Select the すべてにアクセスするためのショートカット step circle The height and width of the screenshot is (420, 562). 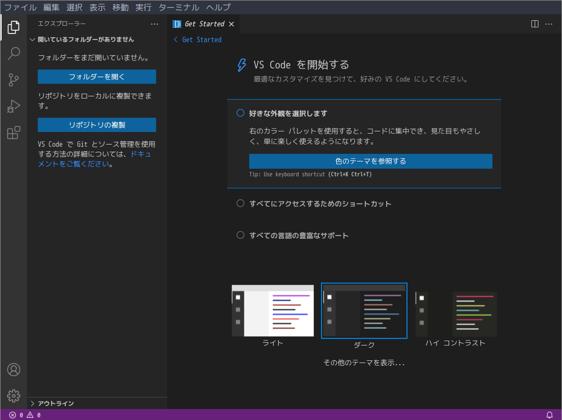click(240, 204)
